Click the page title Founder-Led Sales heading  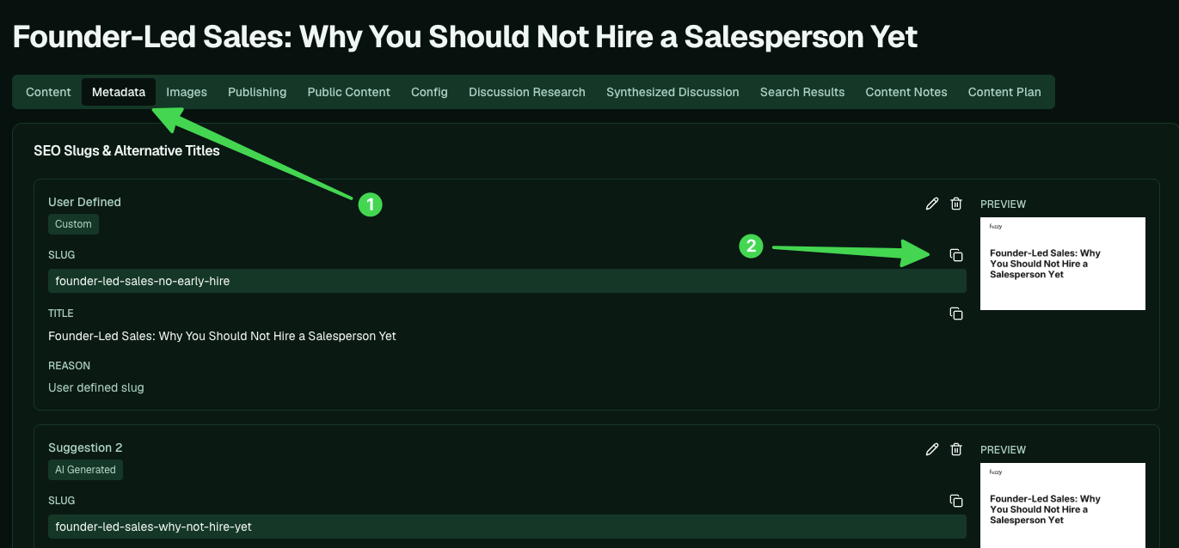(x=465, y=37)
